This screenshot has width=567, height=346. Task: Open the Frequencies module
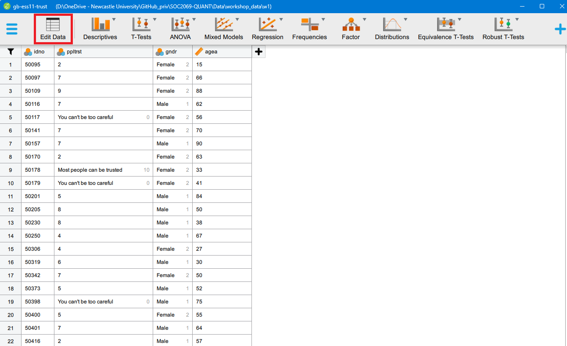(x=309, y=29)
